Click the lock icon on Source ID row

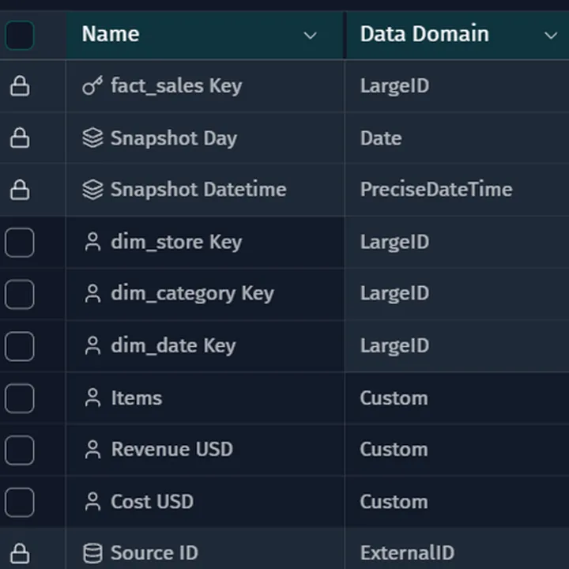[x=20, y=553]
